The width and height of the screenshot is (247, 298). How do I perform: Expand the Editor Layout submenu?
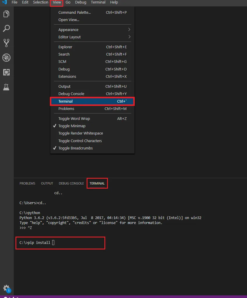(x=92, y=37)
